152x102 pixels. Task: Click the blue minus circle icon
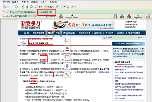point(67,33)
